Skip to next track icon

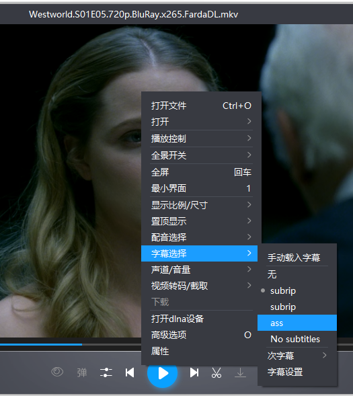pyautogui.click(x=194, y=372)
